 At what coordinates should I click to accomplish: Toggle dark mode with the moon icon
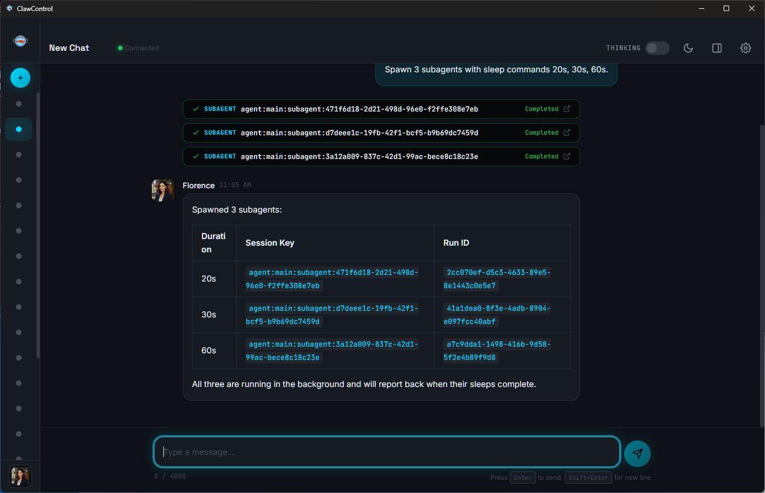coord(688,48)
